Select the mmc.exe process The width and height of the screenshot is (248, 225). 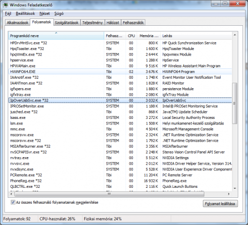point(120,129)
